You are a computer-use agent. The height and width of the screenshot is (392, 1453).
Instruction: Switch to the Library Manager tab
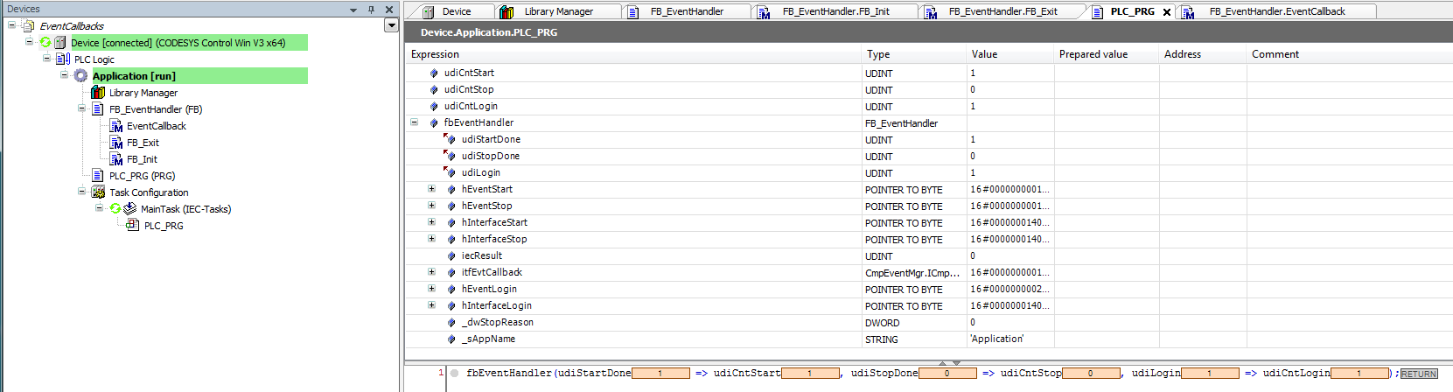558,11
